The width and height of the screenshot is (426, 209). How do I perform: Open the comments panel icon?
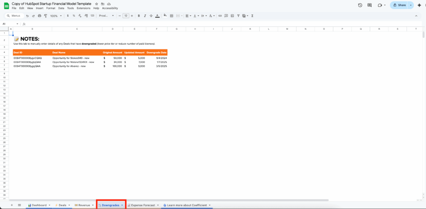click(x=369, y=5)
